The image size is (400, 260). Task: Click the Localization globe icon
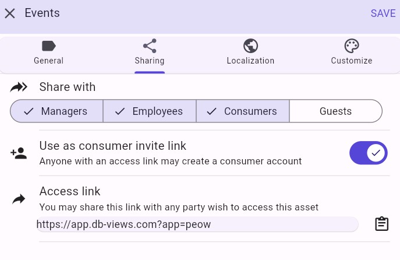pyautogui.click(x=250, y=46)
